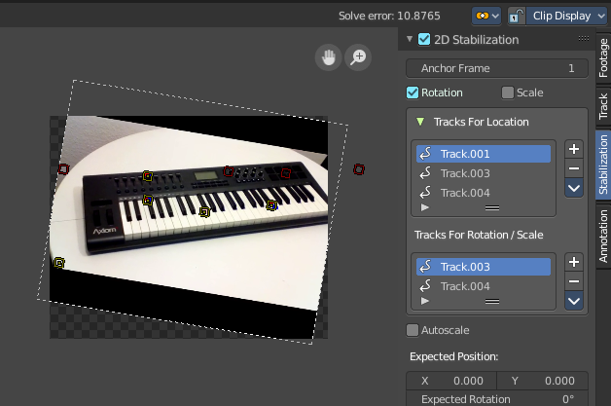
Task: Select Track.003 in rotation tracks list
Action: pyautogui.click(x=484, y=267)
